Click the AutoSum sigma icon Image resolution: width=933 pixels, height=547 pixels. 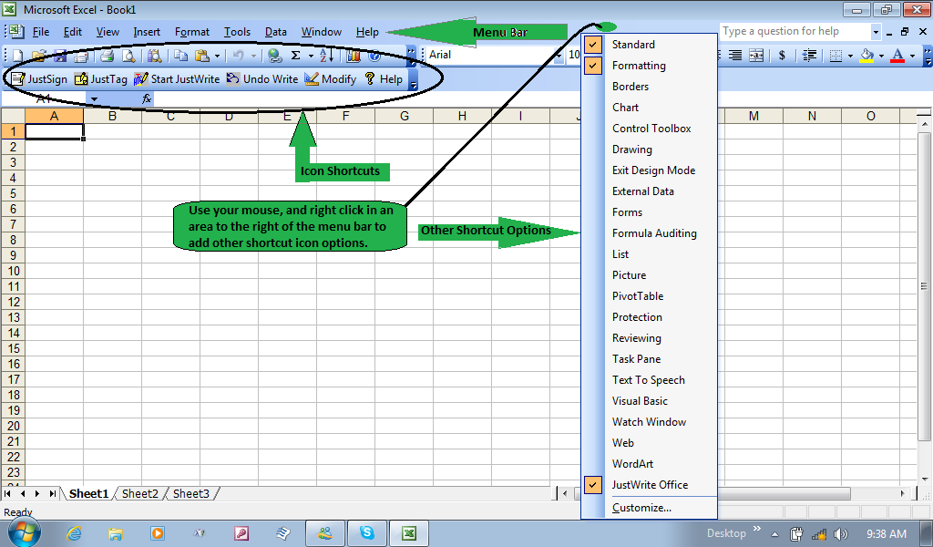coord(296,56)
